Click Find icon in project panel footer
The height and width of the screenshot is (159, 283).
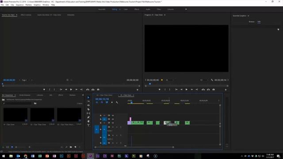pyautogui.click(x=66, y=147)
